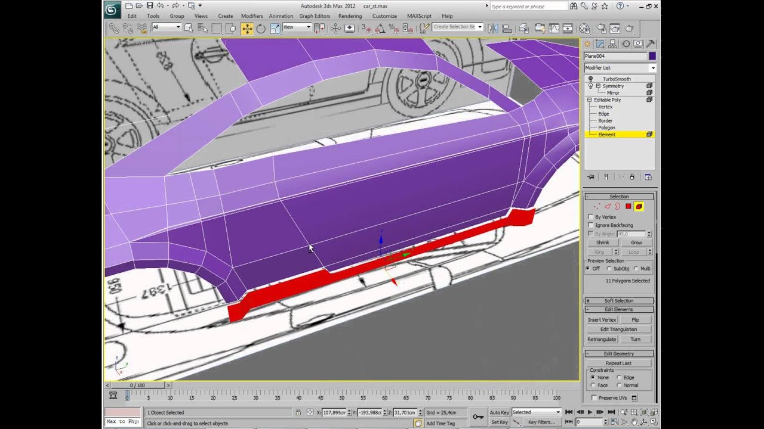Expand the Soft Selection rollout

618,300
